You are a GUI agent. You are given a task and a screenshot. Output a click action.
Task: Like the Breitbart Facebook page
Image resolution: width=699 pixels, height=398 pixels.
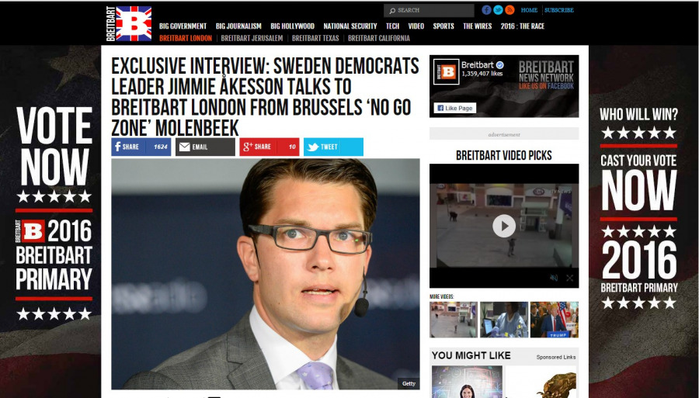pos(454,108)
